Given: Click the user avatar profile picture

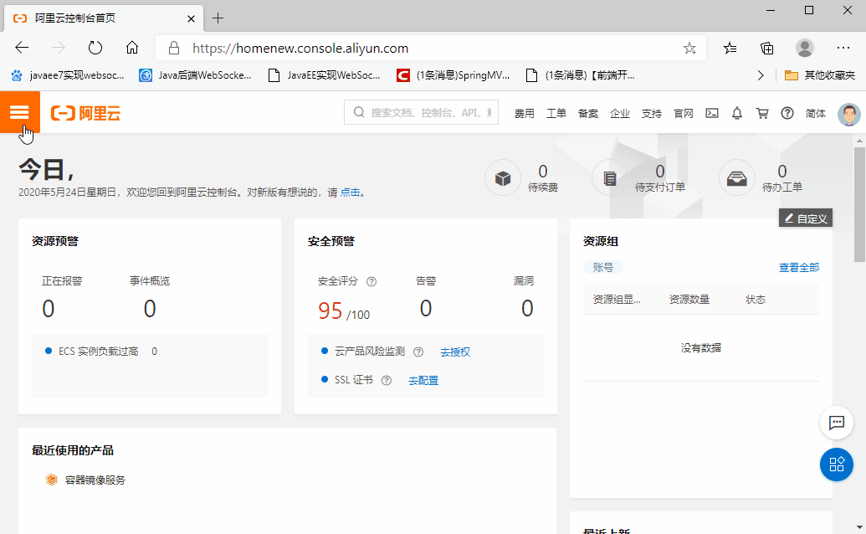Looking at the screenshot, I should pyautogui.click(x=848, y=114).
